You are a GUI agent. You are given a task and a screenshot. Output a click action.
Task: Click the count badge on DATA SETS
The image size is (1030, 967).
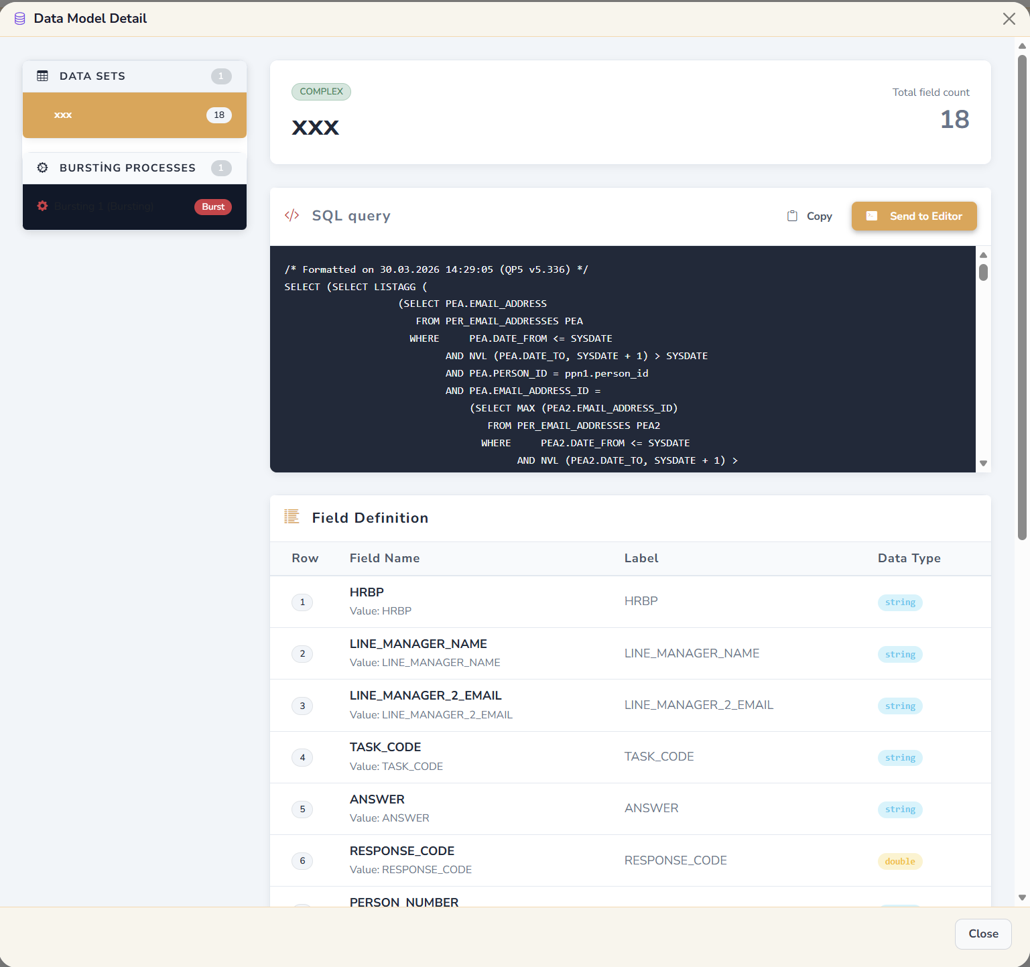coord(221,76)
